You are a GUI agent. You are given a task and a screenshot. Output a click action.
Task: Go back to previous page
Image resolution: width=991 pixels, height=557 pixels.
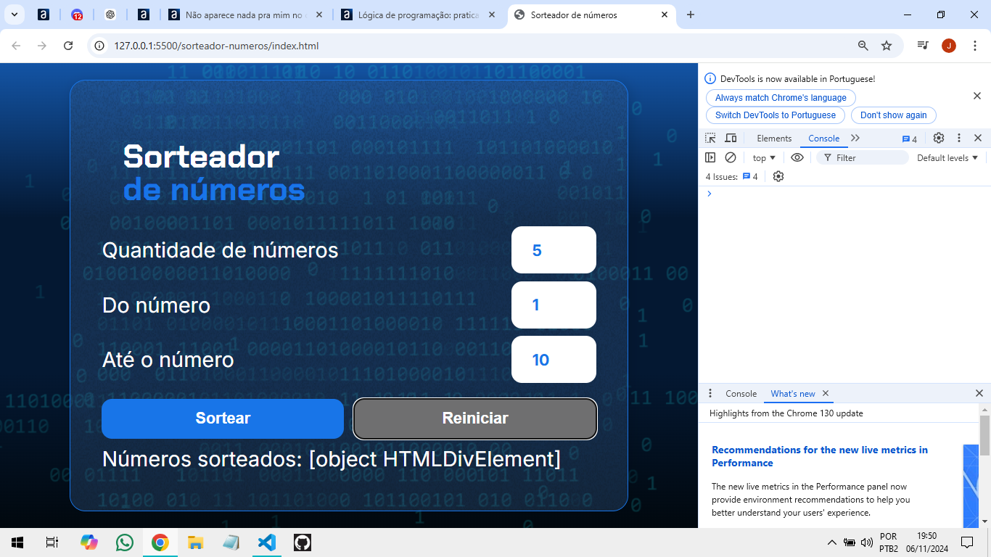tap(16, 46)
